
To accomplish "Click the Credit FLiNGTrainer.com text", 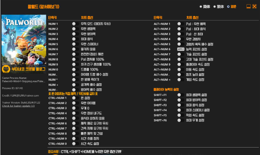I will tap(20, 96).
